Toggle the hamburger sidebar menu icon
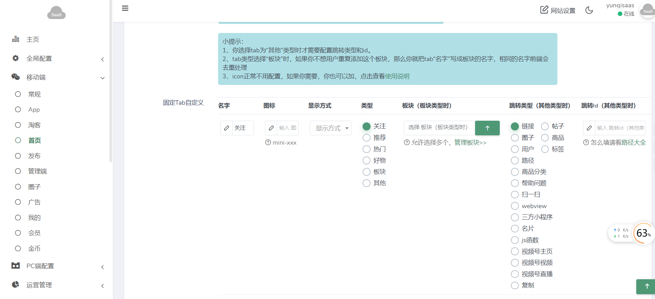Screen dimensions: 655x299 pyautogui.click(x=125, y=8)
